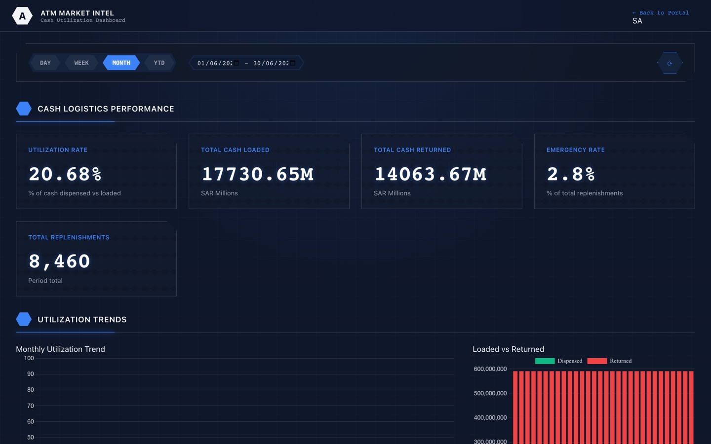Click the 60 axis label on trend chart
The width and height of the screenshot is (711, 444).
click(x=31, y=421)
